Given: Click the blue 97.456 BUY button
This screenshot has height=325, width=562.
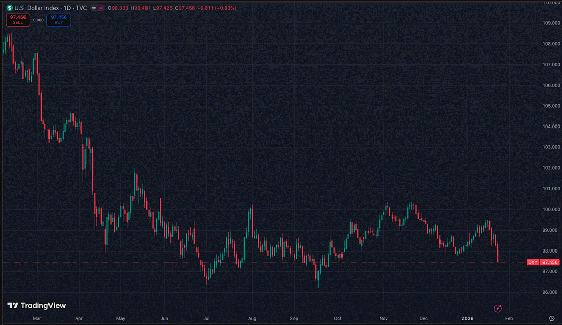Looking at the screenshot, I should coord(59,20).
